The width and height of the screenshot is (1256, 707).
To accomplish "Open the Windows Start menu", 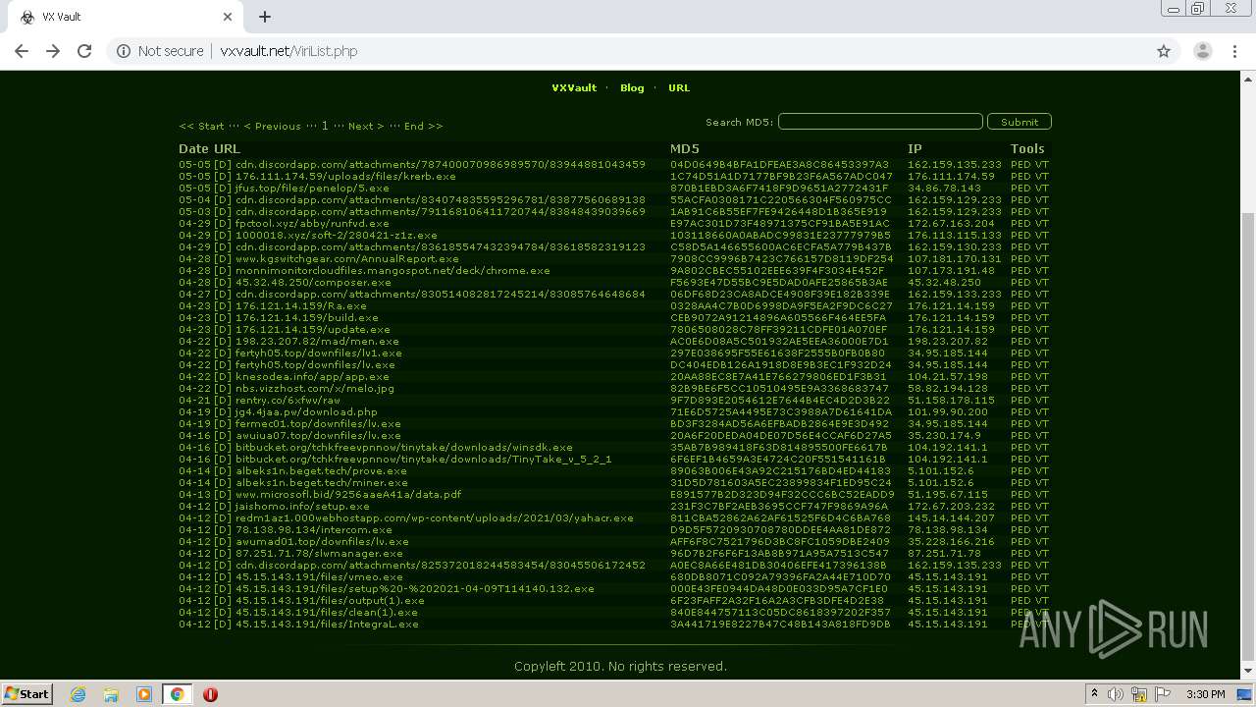I will (26, 693).
